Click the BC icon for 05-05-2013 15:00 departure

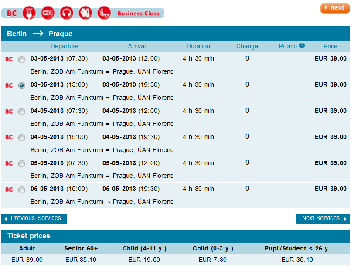(9, 189)
